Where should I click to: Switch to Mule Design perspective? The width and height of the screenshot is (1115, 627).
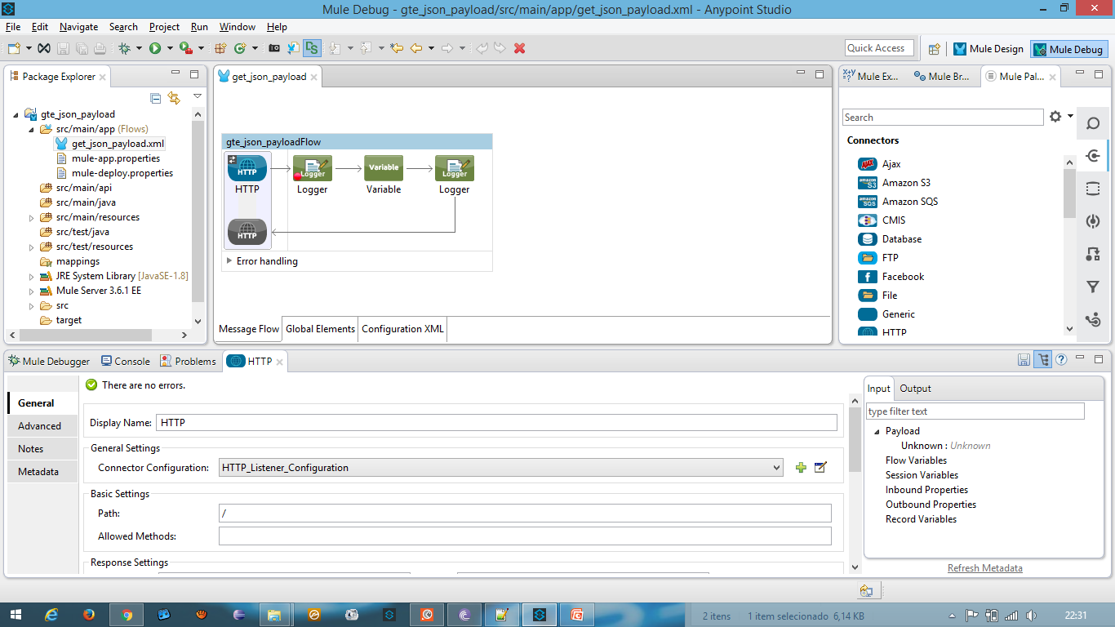pyautogui.click(x=988, y=49)
